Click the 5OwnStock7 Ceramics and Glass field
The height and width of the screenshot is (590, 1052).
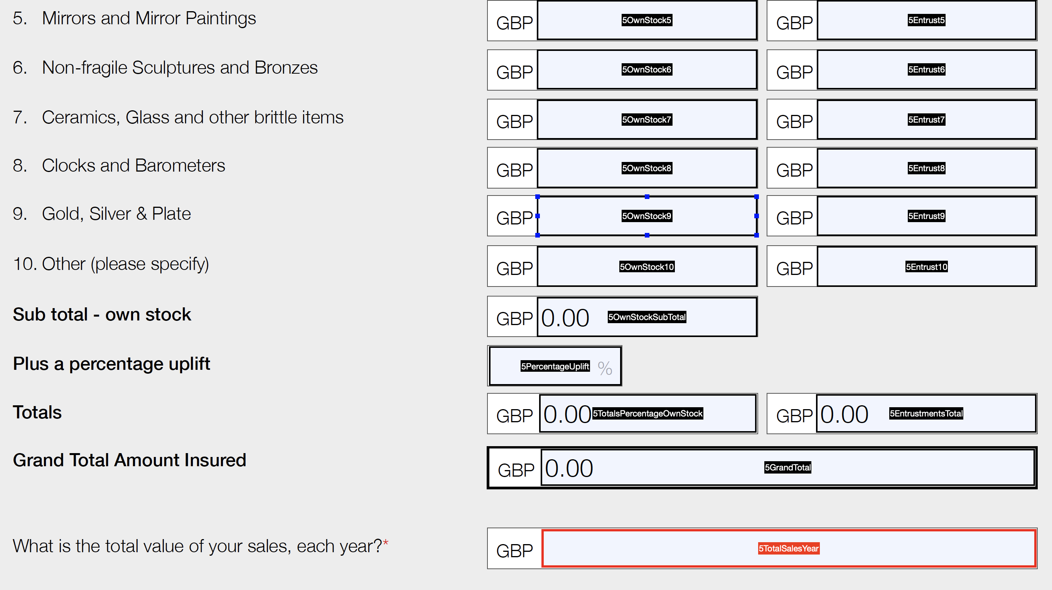coord(646,120)
